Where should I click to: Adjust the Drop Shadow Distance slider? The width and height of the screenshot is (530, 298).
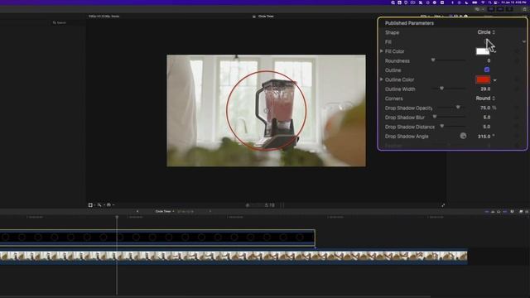(x=441, y=126)
